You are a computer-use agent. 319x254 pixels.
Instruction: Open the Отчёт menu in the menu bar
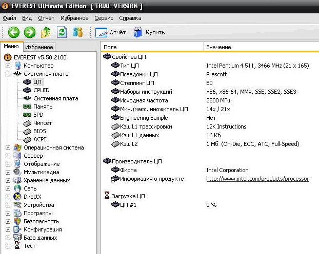pos(46,18)
